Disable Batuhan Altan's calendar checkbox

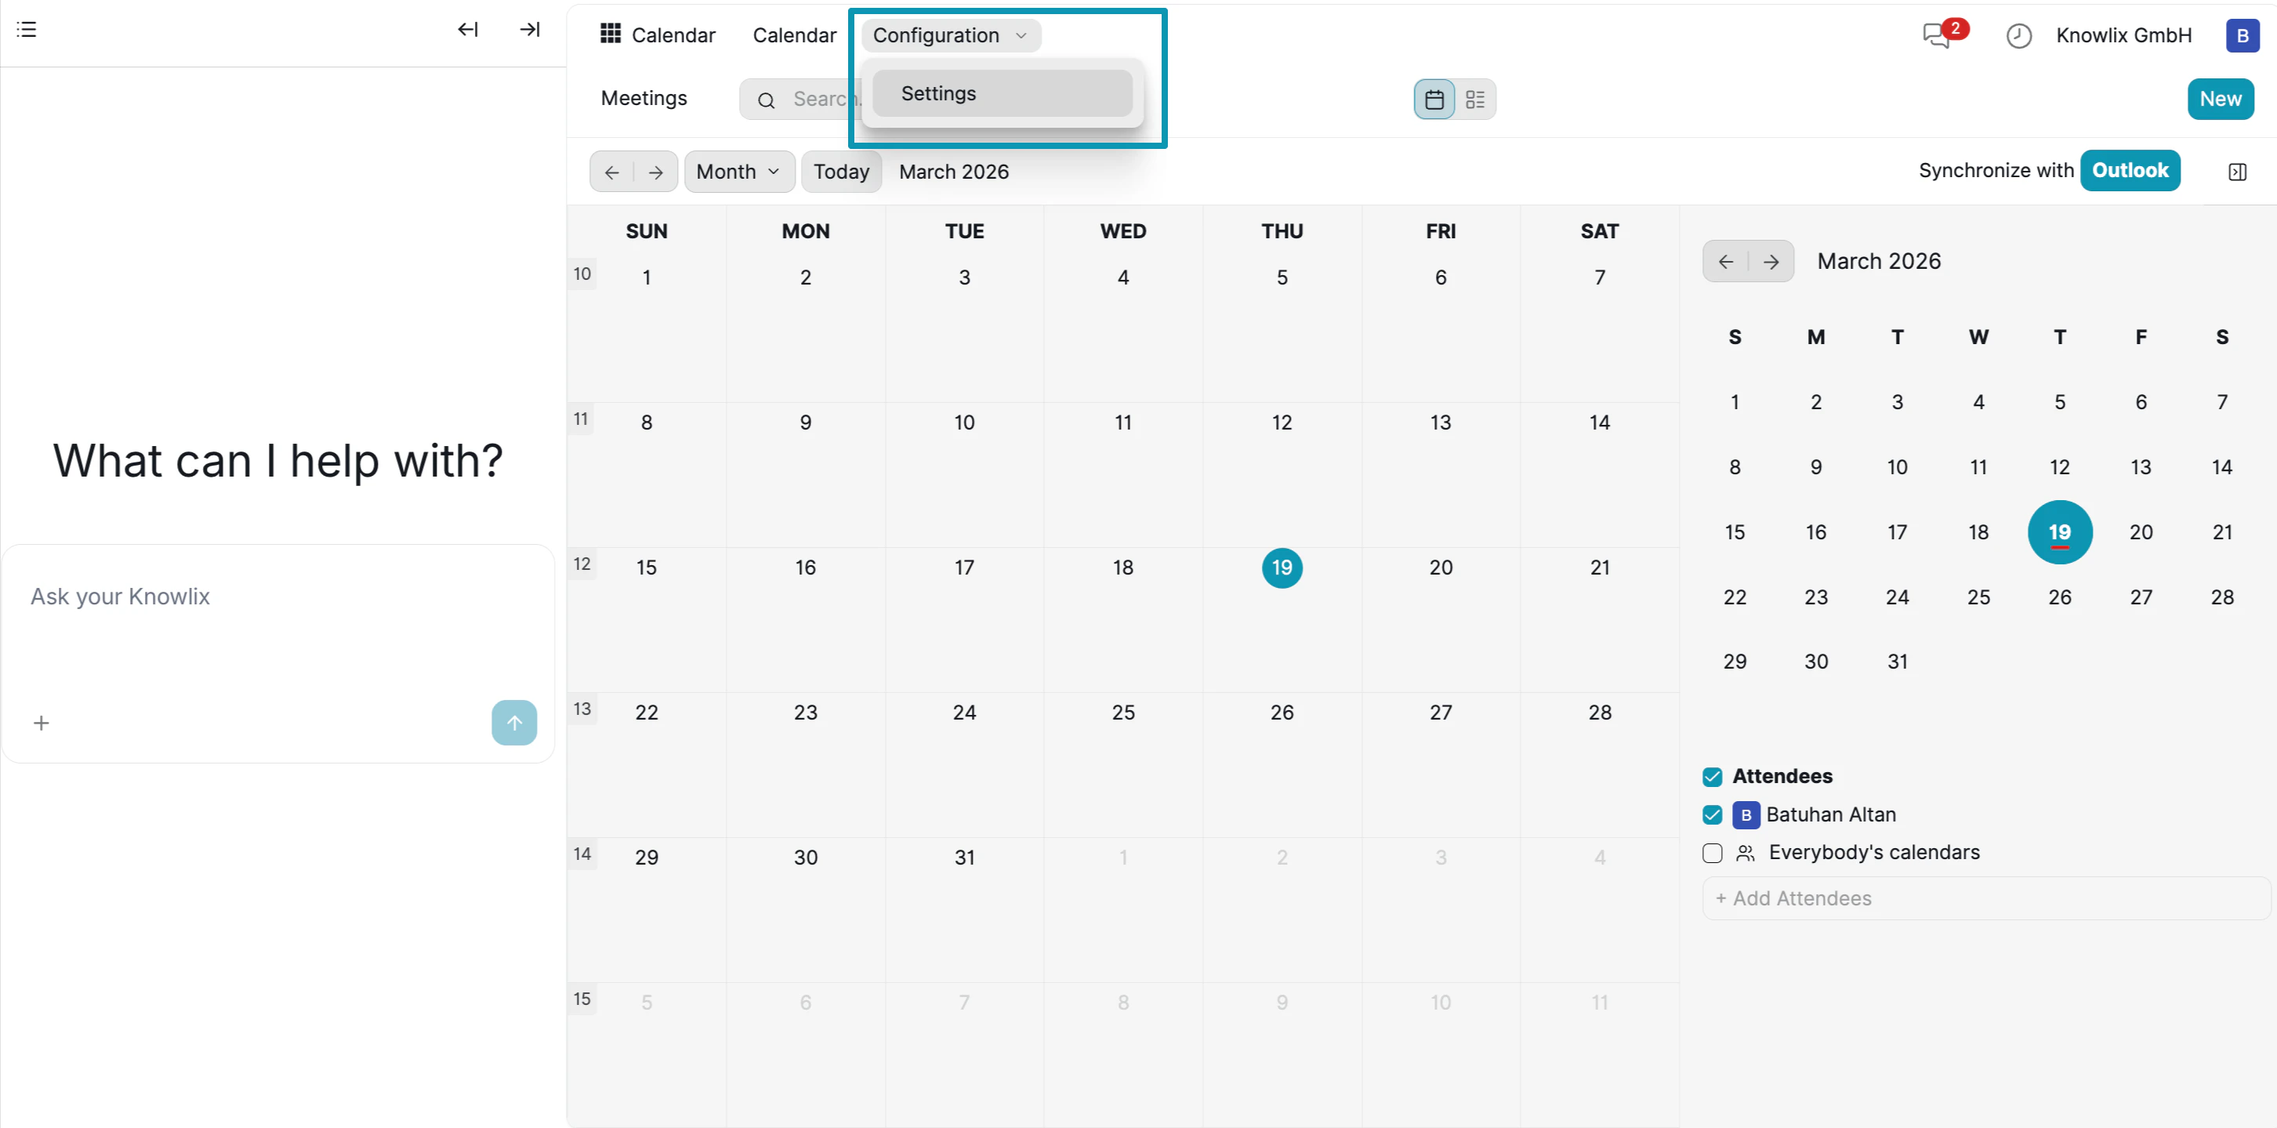1712,815
